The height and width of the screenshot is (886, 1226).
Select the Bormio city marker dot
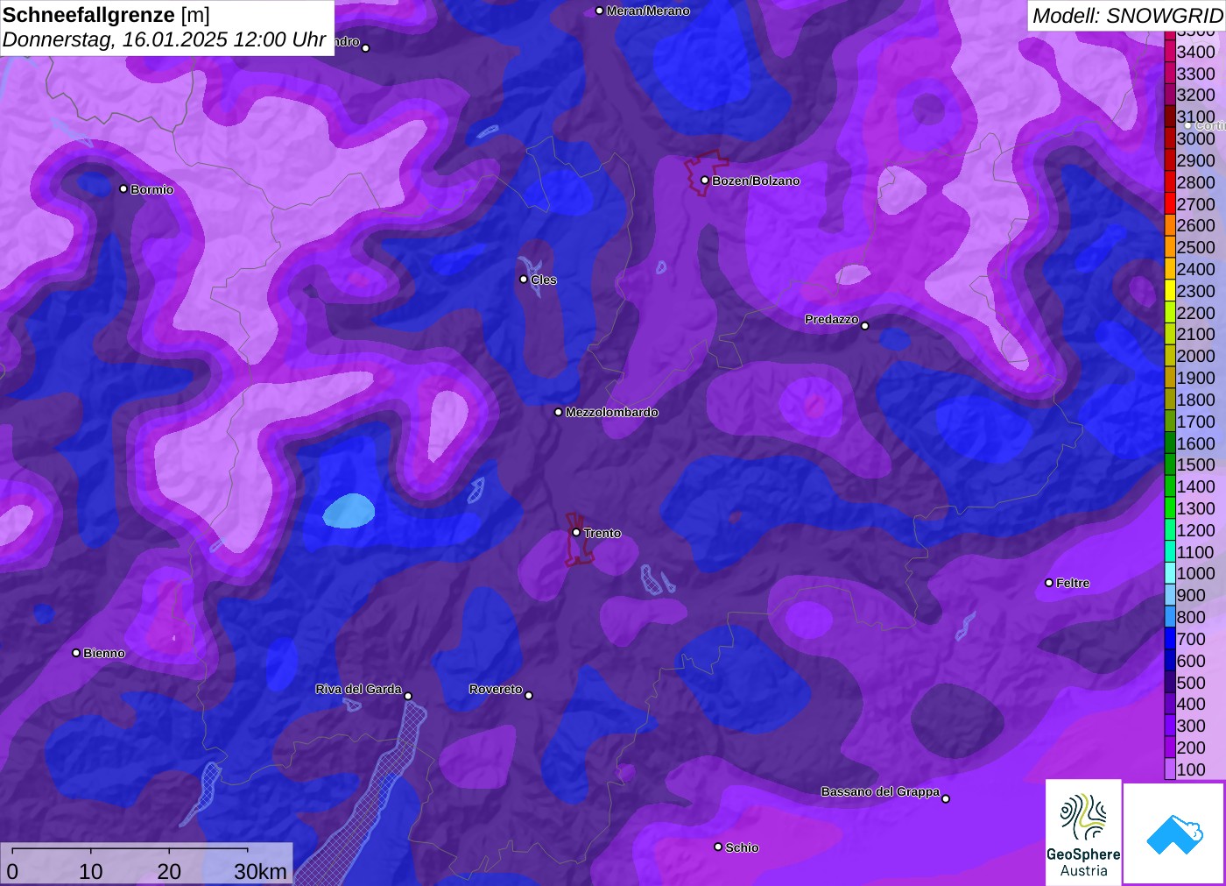(x=123, y=188)
